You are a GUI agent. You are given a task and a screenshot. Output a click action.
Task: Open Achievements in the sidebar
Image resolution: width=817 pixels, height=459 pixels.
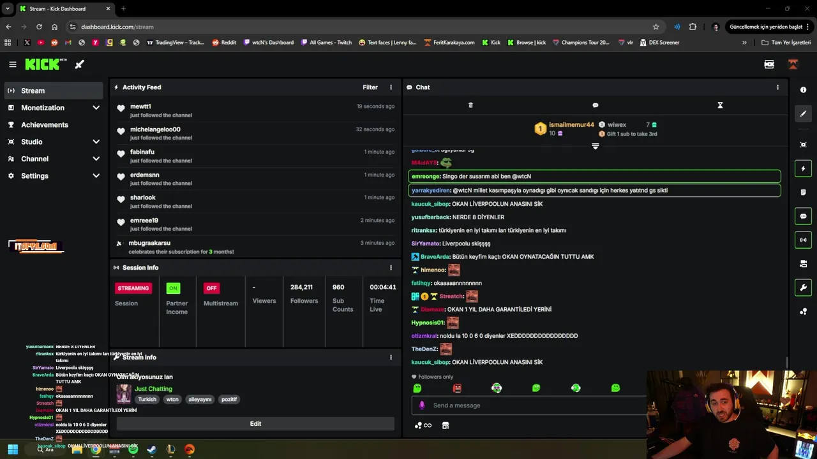pos(54,125)
